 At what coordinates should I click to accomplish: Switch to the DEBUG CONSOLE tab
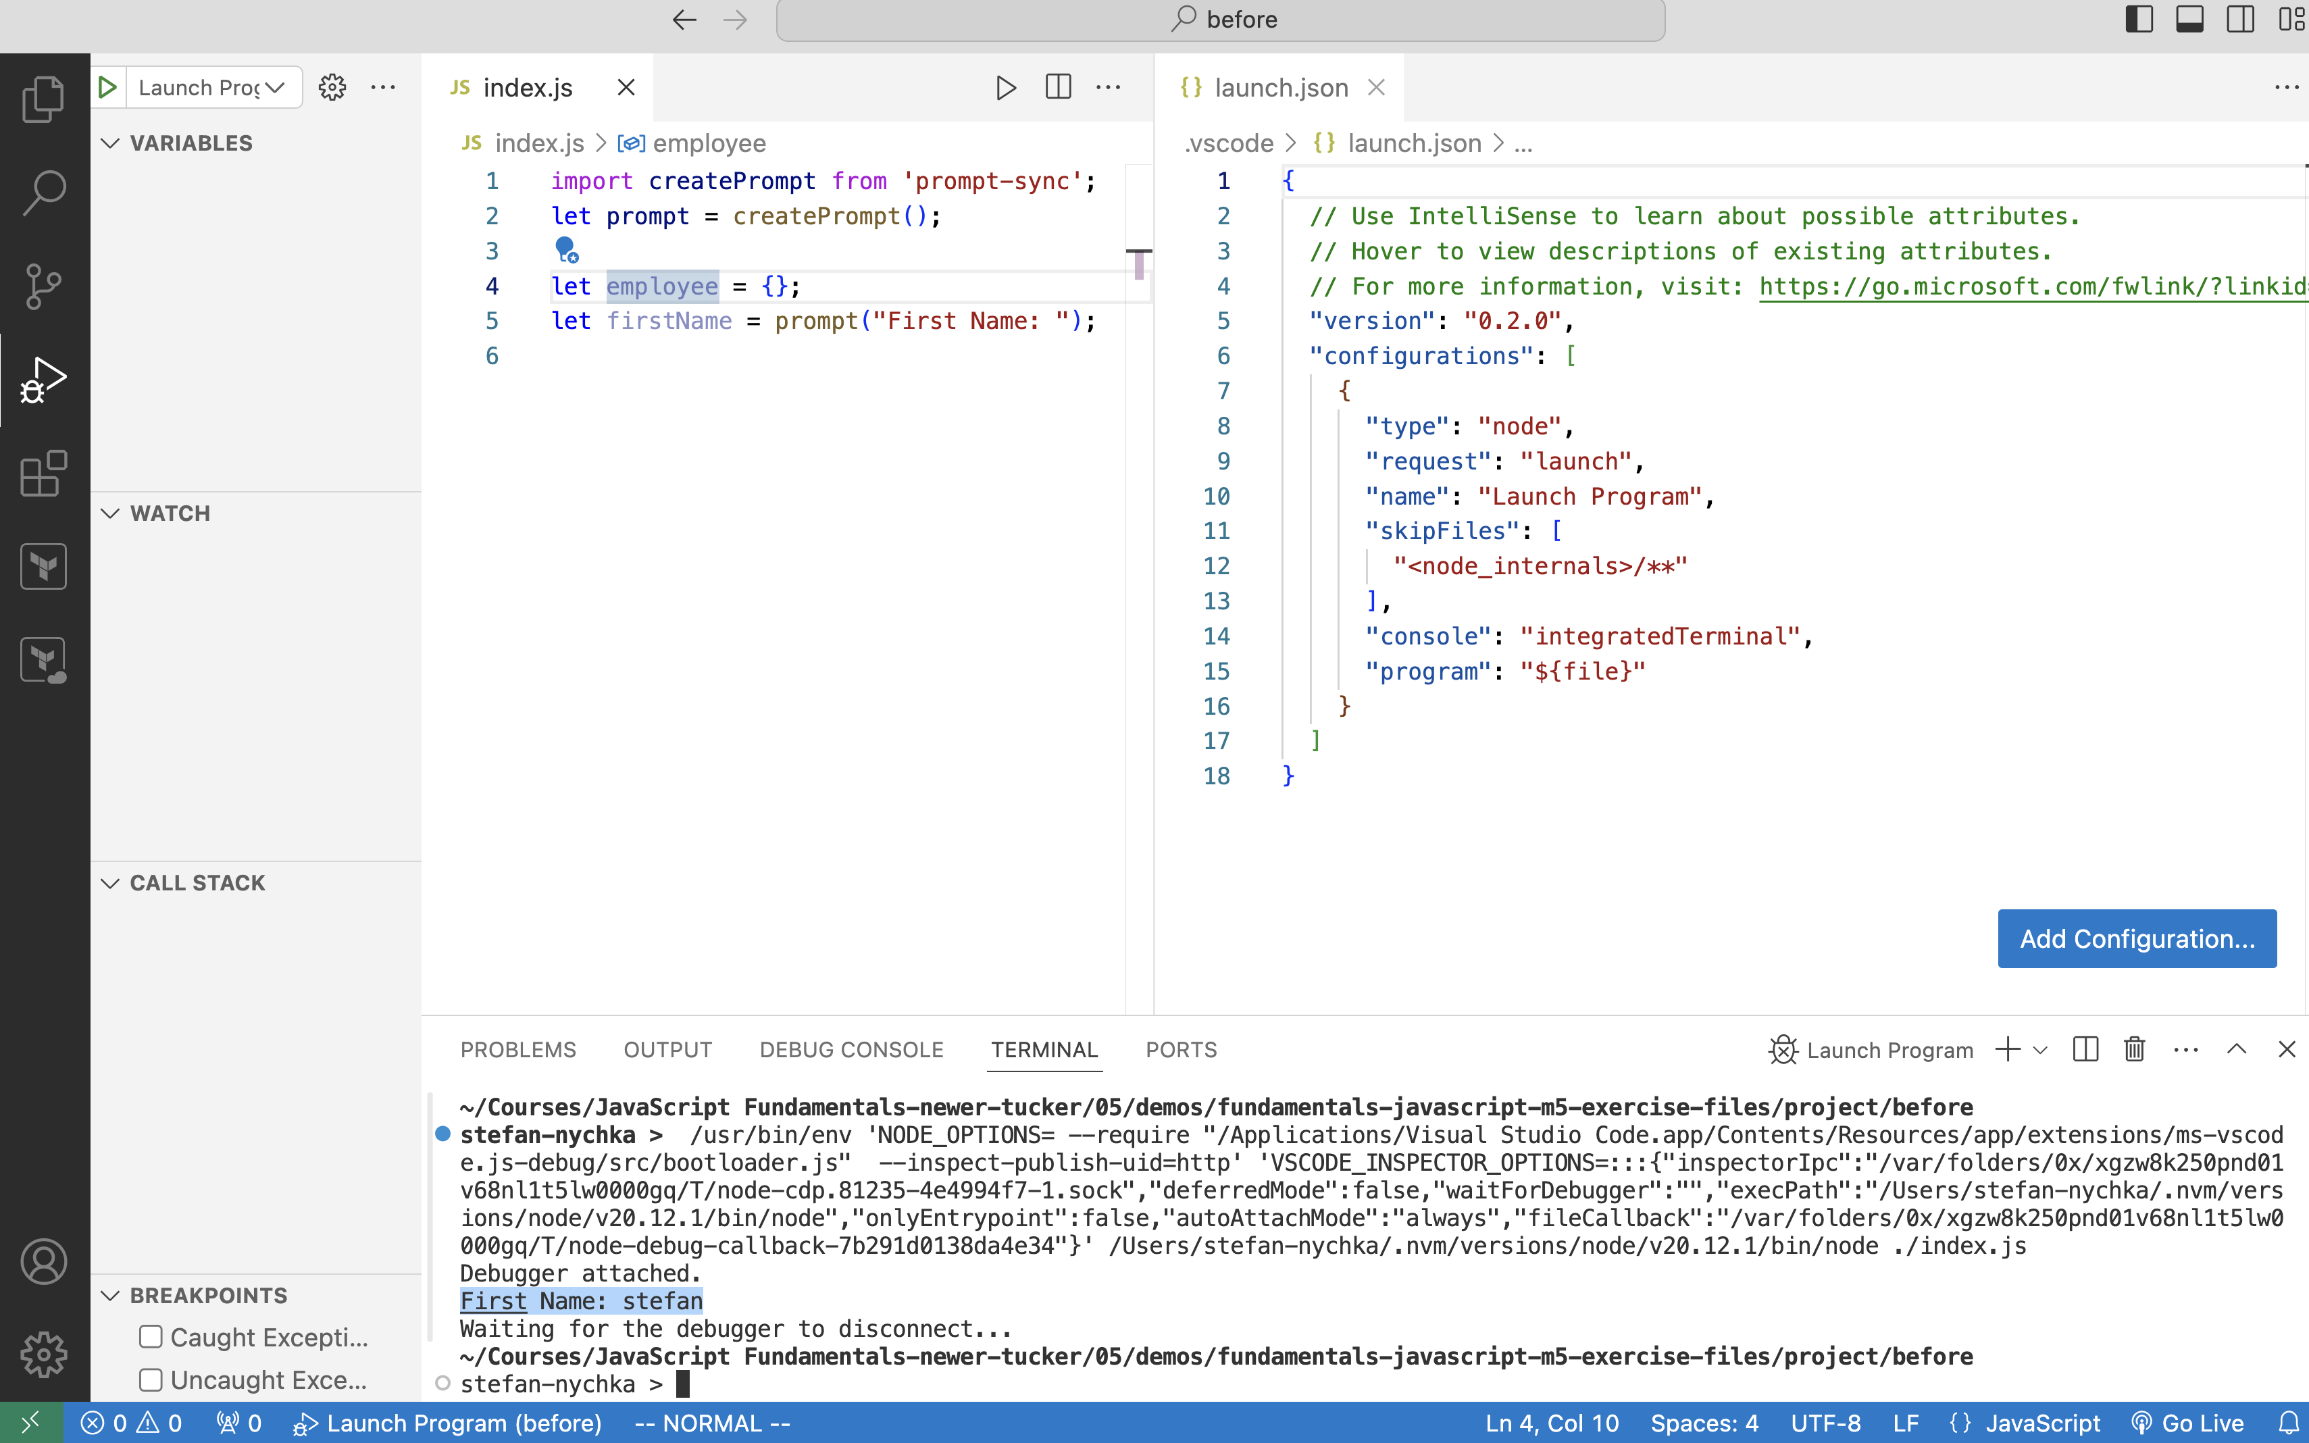pos(851,1050)
